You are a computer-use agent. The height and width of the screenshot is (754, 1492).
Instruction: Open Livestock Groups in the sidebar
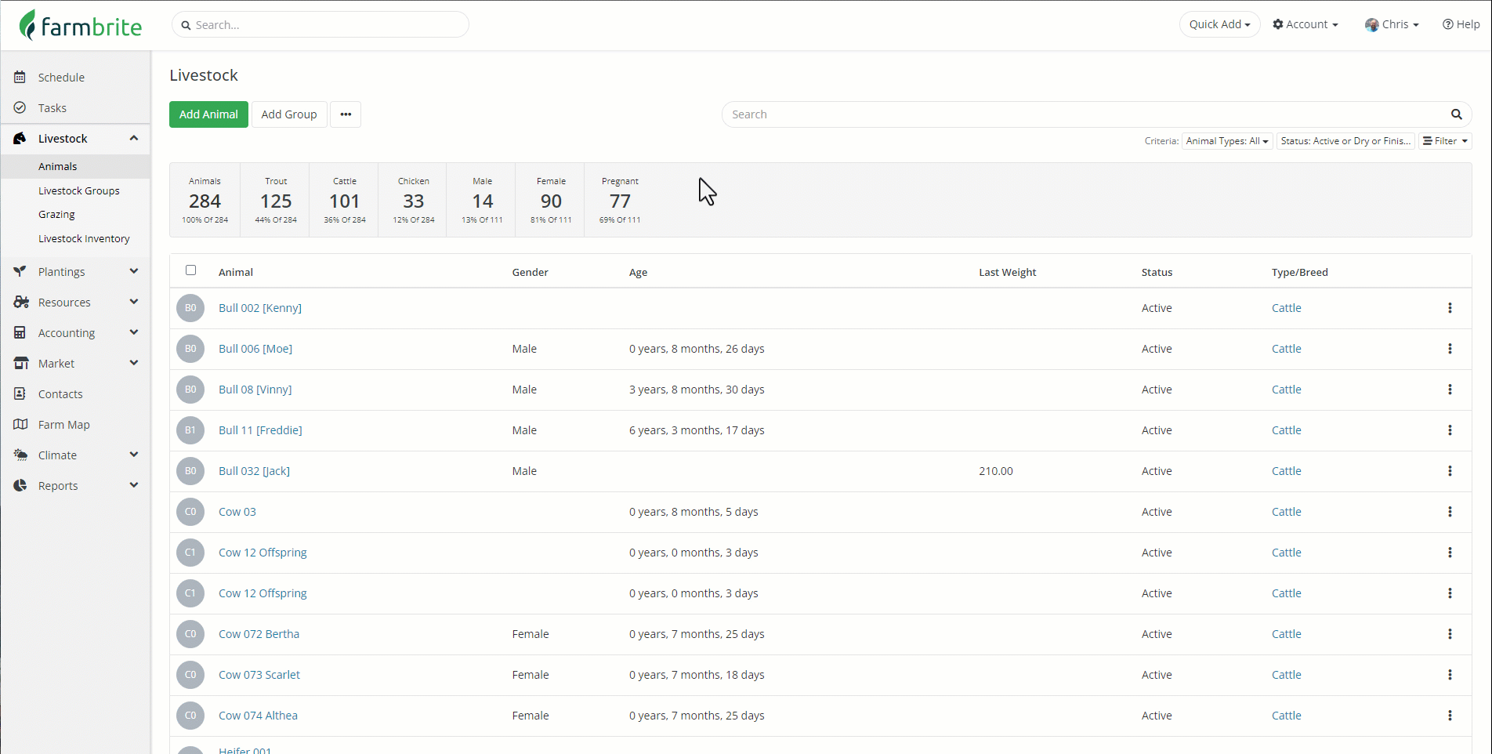(x=79, y=190)
